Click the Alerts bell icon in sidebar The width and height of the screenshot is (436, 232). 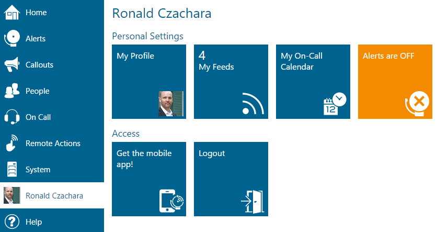12,39
